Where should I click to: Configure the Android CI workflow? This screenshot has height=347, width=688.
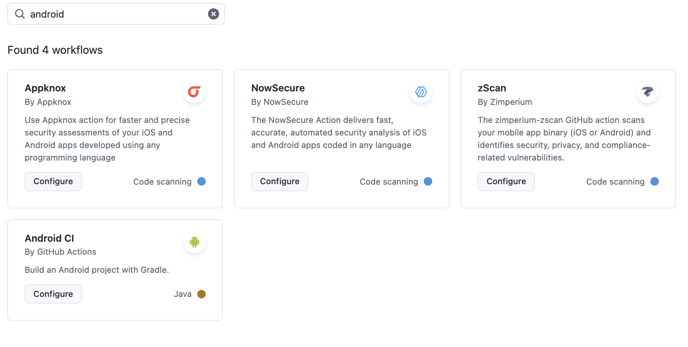click(53, 294)
